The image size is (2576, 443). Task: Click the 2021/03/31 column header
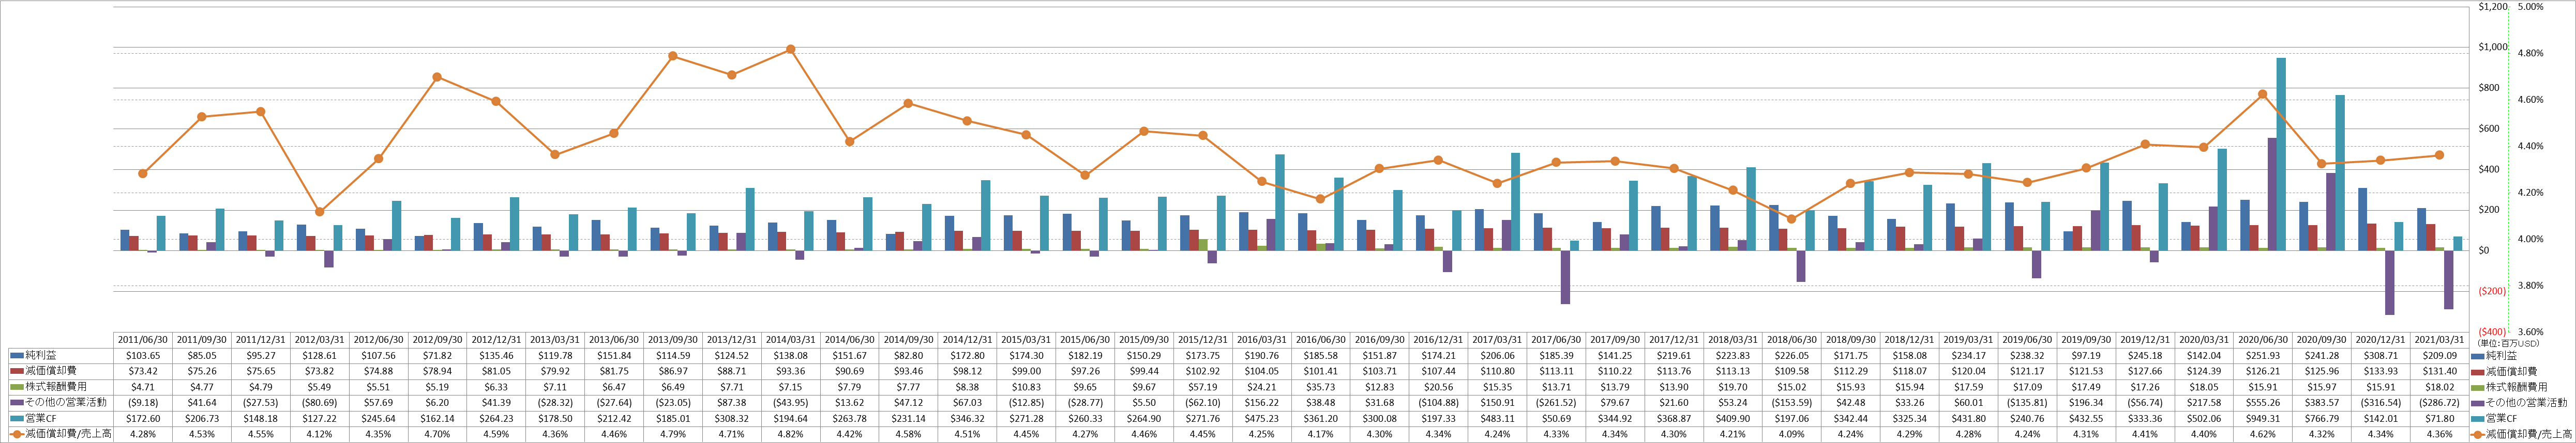pos(2441,339)
